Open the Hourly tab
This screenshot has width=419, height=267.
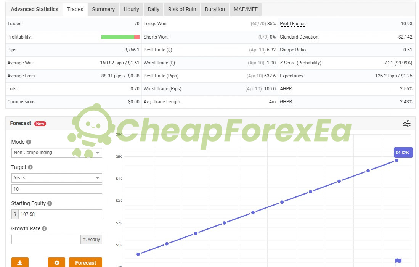131,10
